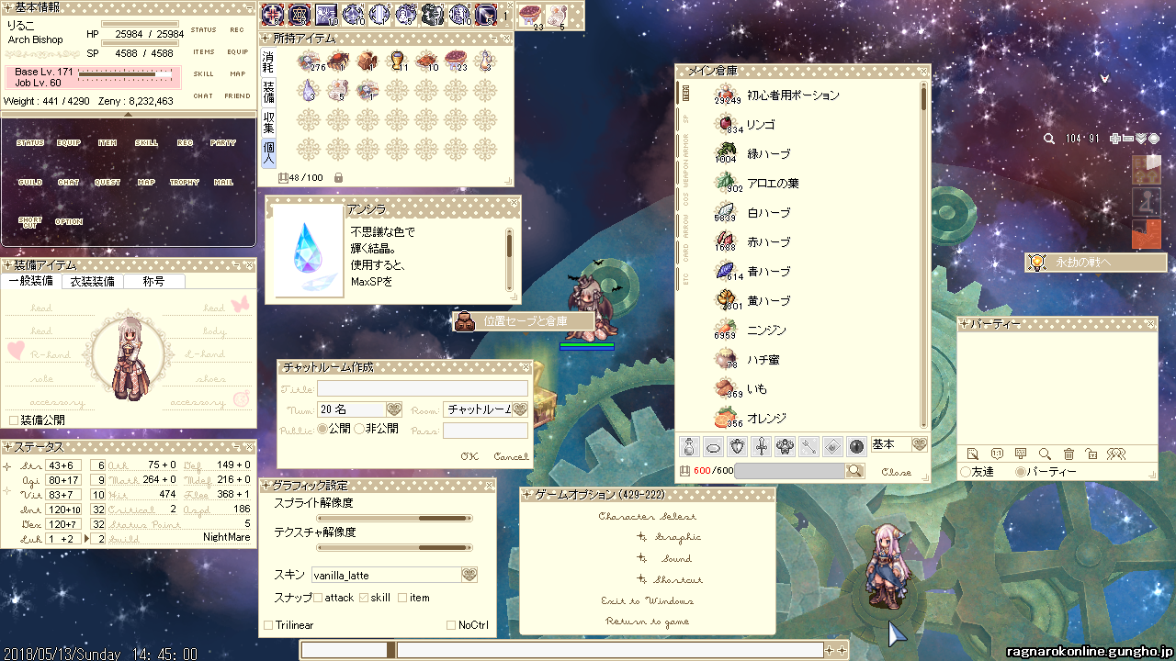This screenshot has height=661, width=1176.
Task: Enable the item snap checkbox
Action: pyautogui.click(x=403, y=598)
